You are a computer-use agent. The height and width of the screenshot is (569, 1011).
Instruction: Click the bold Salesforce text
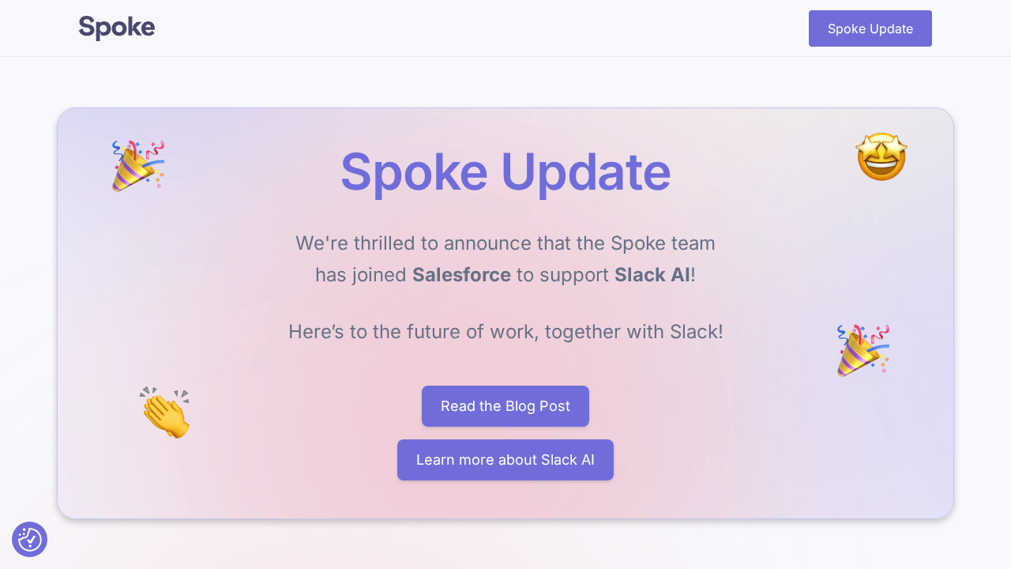tap(461, 275)
